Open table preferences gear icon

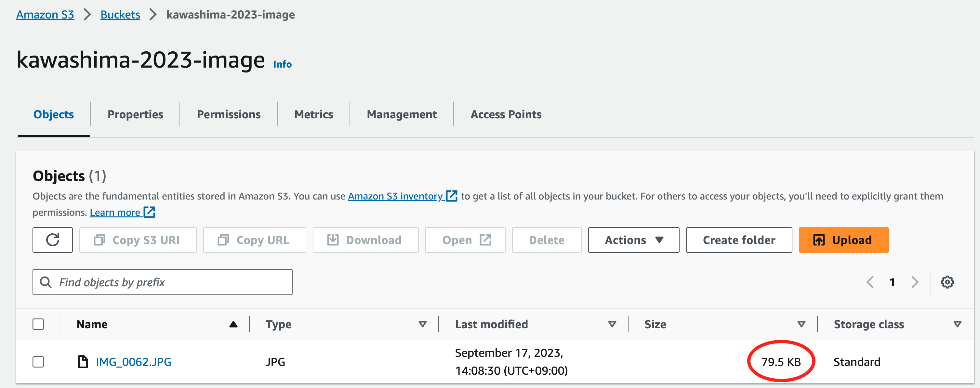[947, 282]
